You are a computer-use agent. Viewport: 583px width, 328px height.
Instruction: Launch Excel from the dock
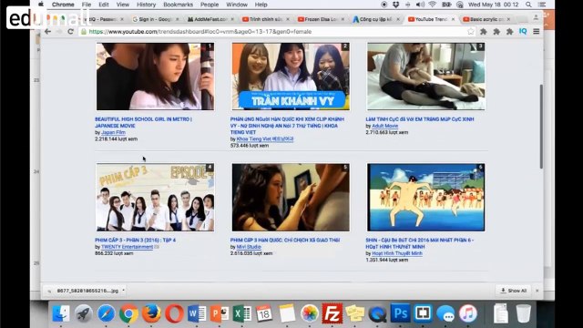pyautogui.click(x=242, y=313)
